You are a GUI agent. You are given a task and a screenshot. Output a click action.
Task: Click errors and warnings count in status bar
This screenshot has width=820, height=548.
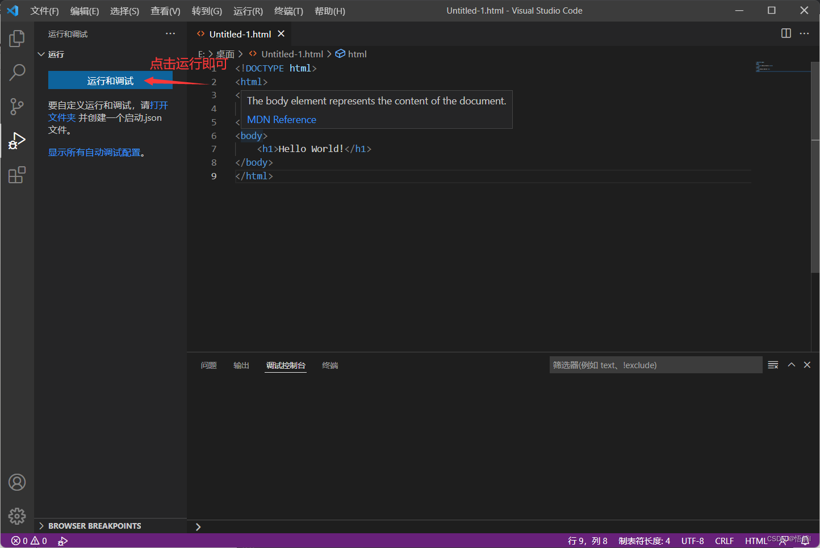coord(29,541)
